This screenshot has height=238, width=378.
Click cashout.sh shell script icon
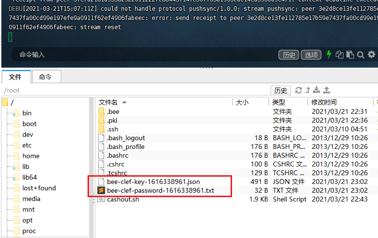101,199
